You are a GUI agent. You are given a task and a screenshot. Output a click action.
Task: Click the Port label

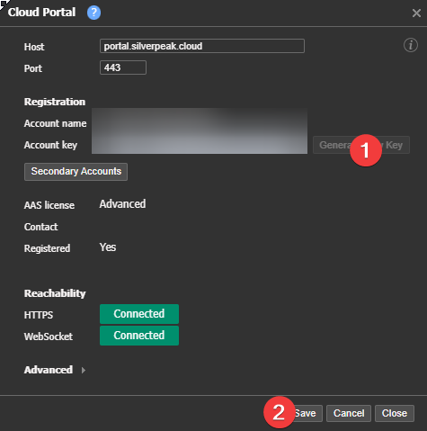pyautogui.click(x=33, y=68)
